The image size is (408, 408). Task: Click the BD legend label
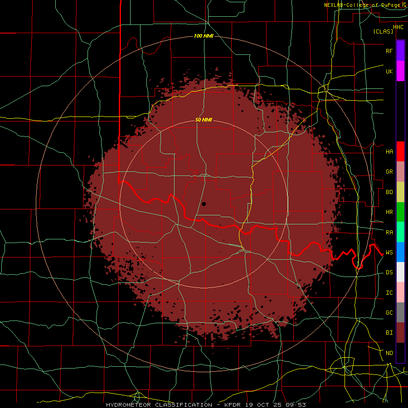[389, 192]
